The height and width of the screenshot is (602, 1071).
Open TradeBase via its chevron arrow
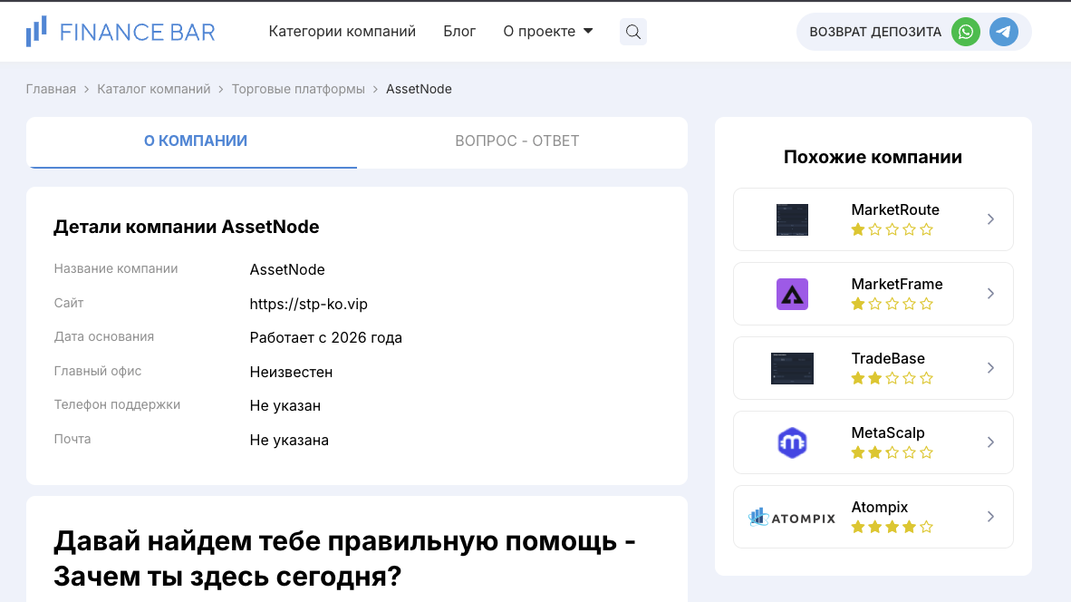coord(990,368)
